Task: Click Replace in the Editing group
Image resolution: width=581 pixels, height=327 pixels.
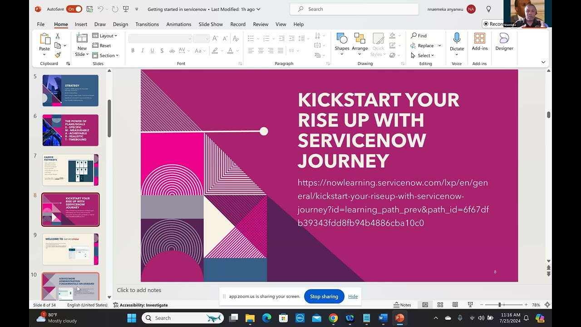Action: click(422, 45)
